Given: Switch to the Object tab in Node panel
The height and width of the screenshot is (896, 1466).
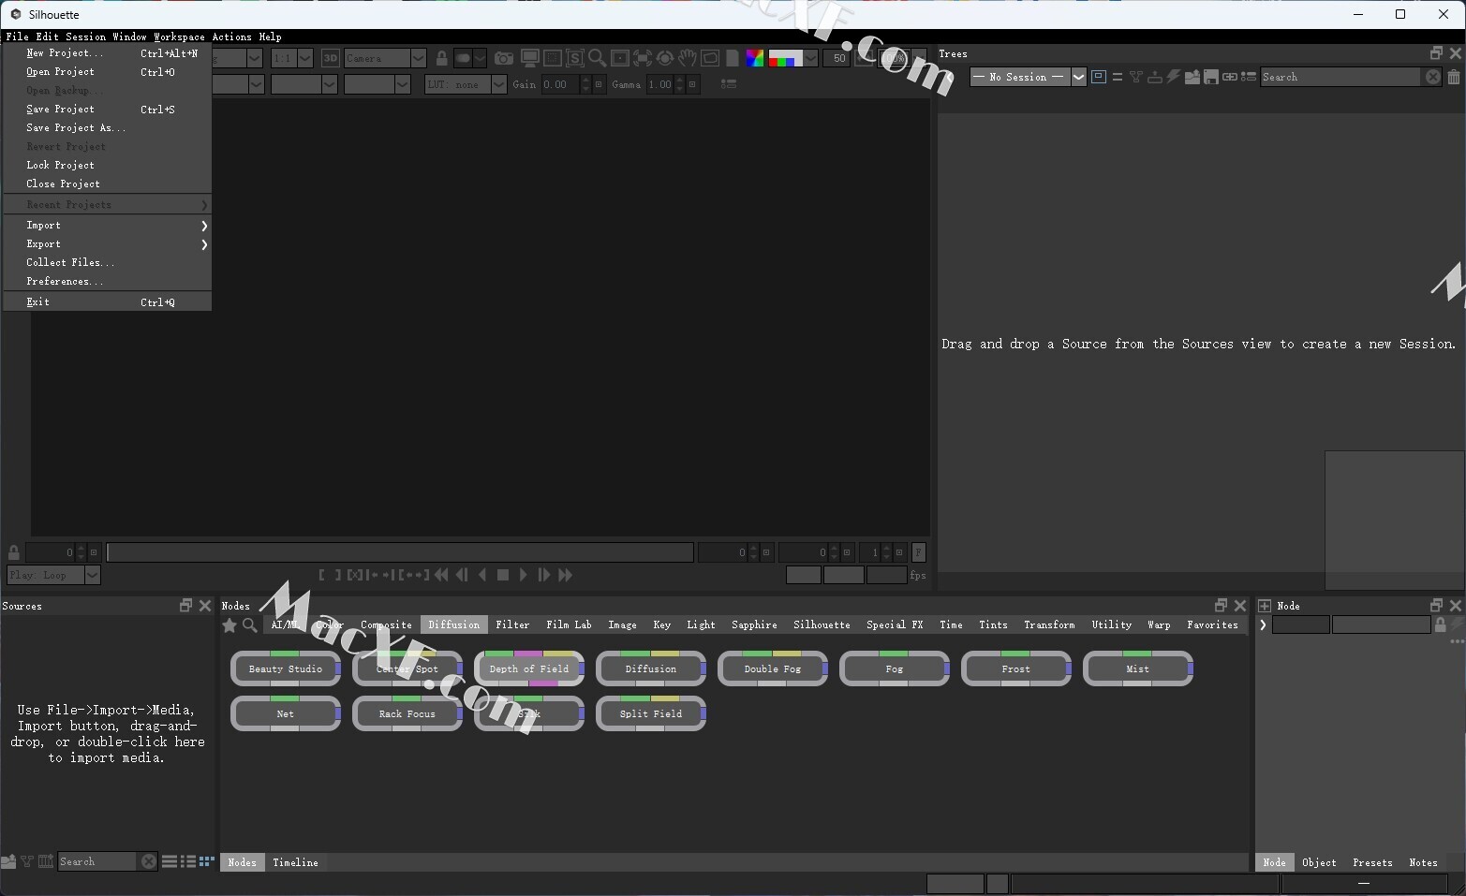Looking at the screenshot, I should coord(1319,862).
